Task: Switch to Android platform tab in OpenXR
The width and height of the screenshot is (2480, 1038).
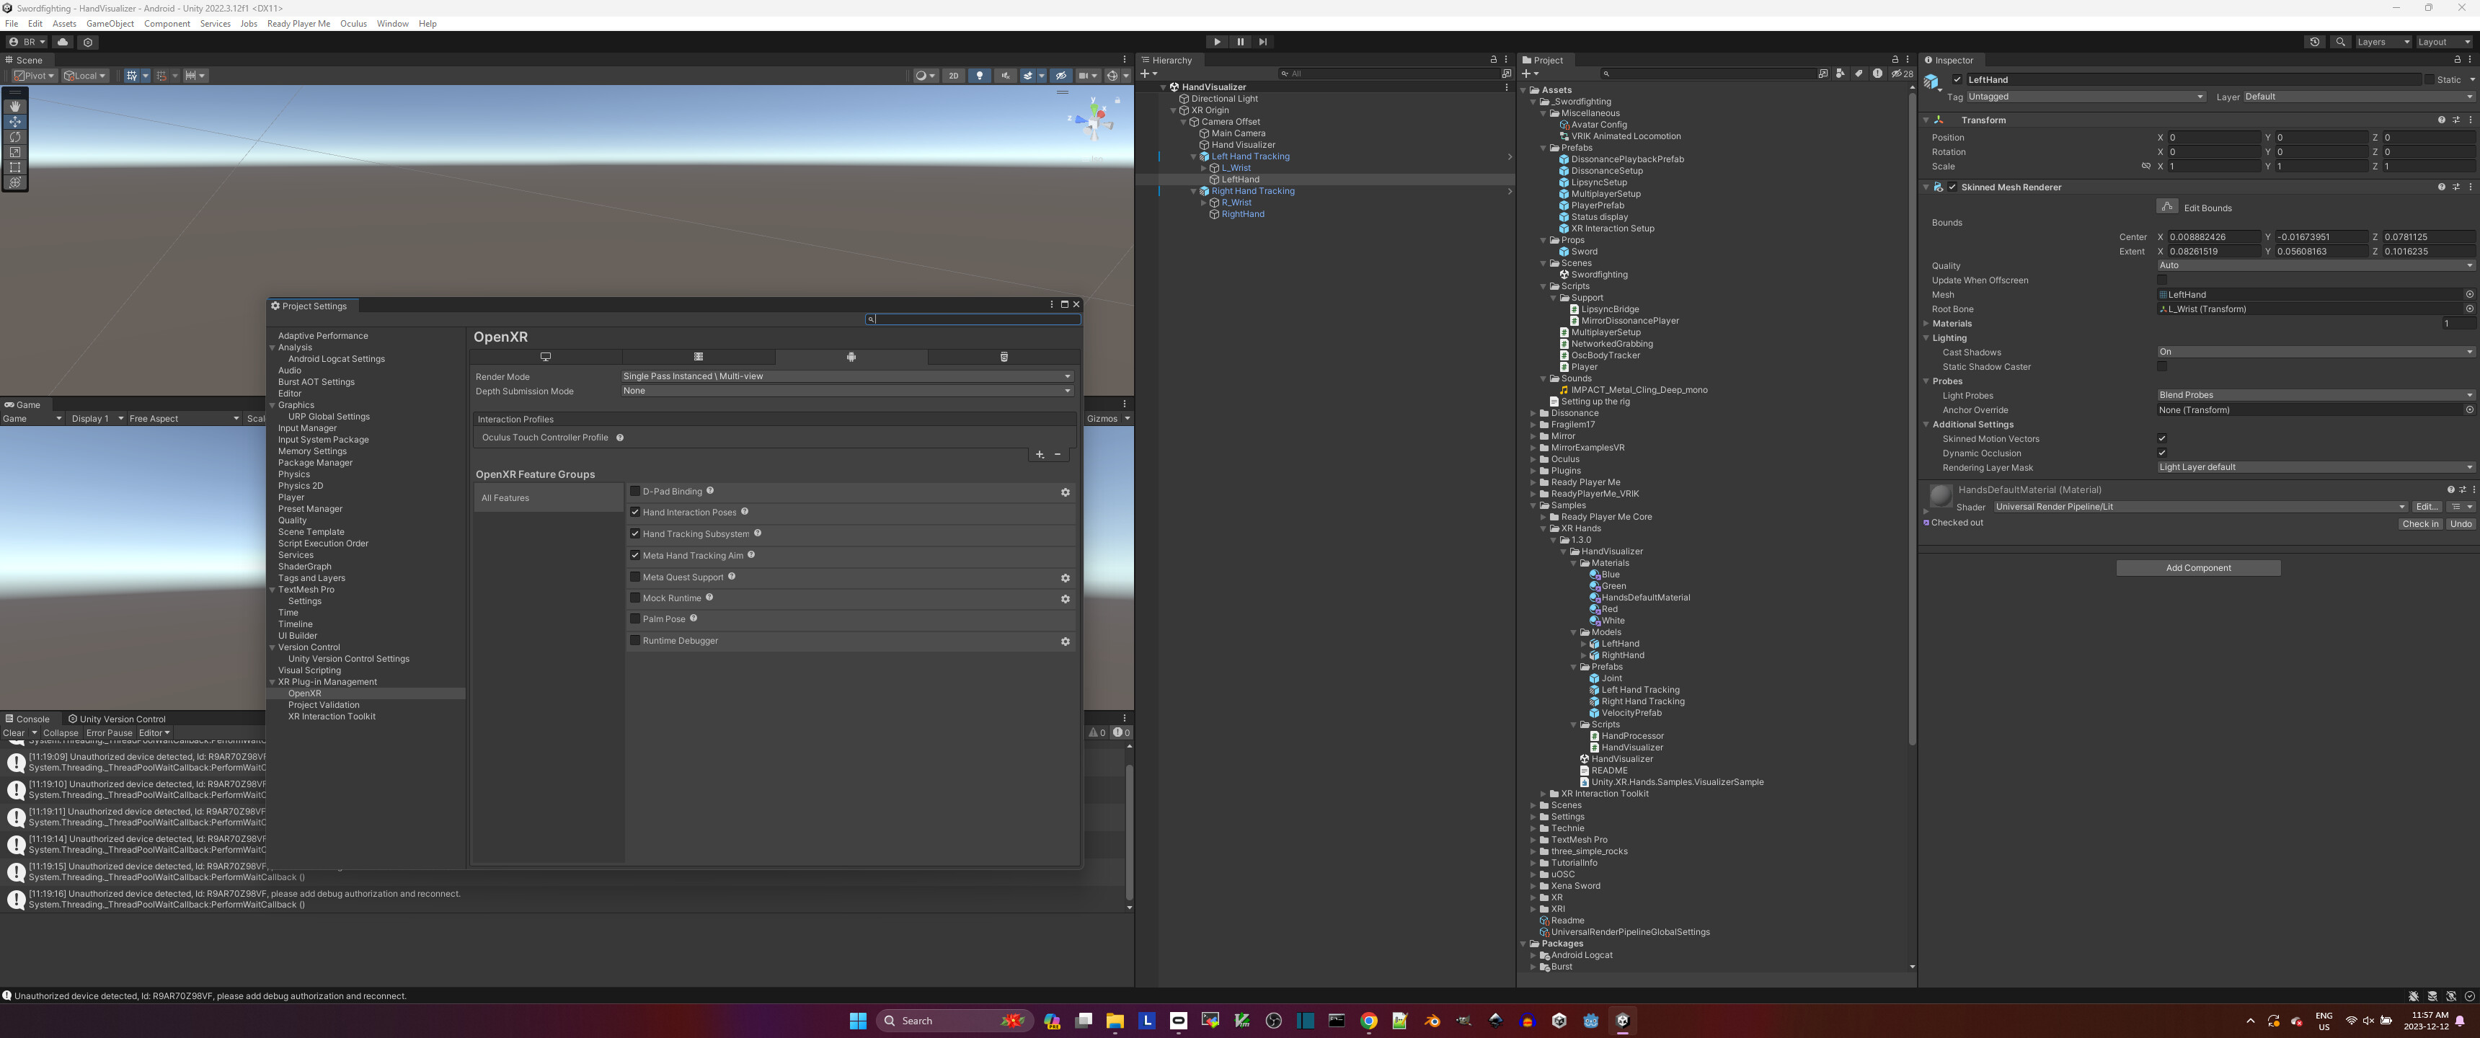Action: click(851, 358)
